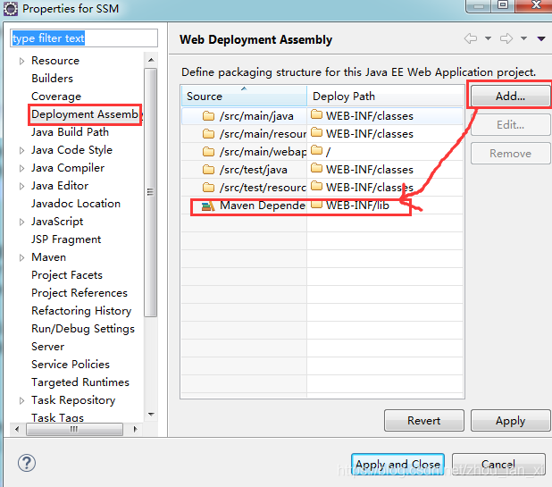Expand the Java Editor node

21,186
